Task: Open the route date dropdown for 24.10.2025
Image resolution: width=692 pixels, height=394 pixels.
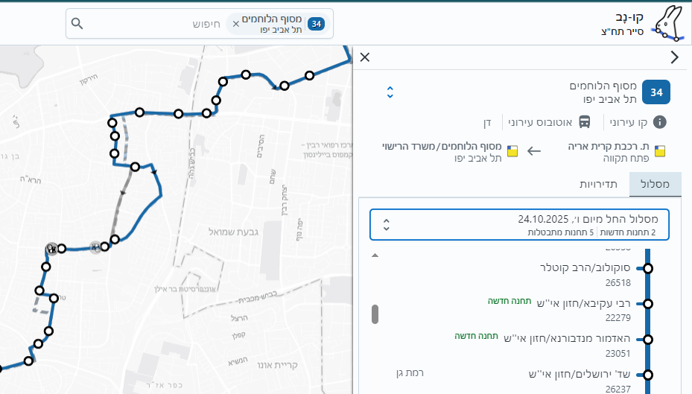Action: tap(519, 225)
